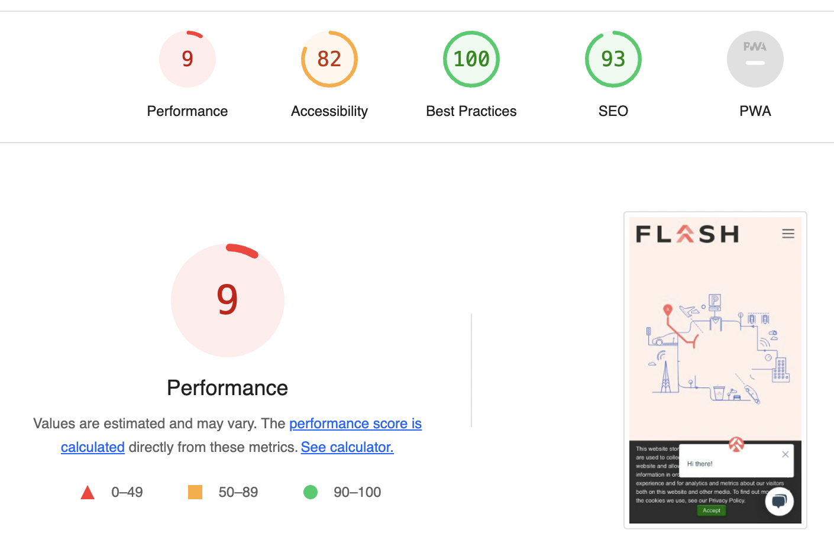Click the FLASH logo in page thumbnail
834x543 pixels.
point(687,234)
